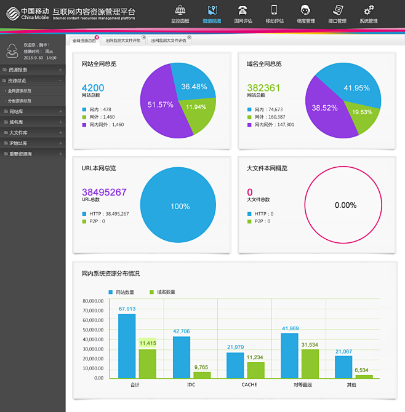Click the green 31,534 对等直线 bar

coord(310,364)
